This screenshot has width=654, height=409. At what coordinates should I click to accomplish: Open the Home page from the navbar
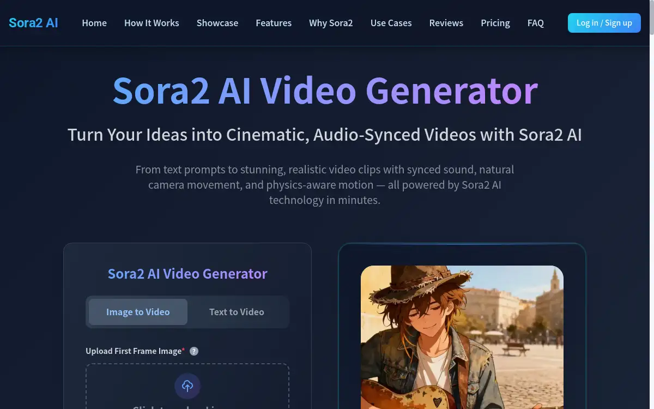94,23
